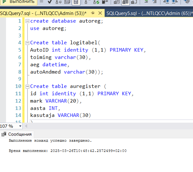Click line number 13 in the margin
The image size is (193, 172).
tap(18, 108)
